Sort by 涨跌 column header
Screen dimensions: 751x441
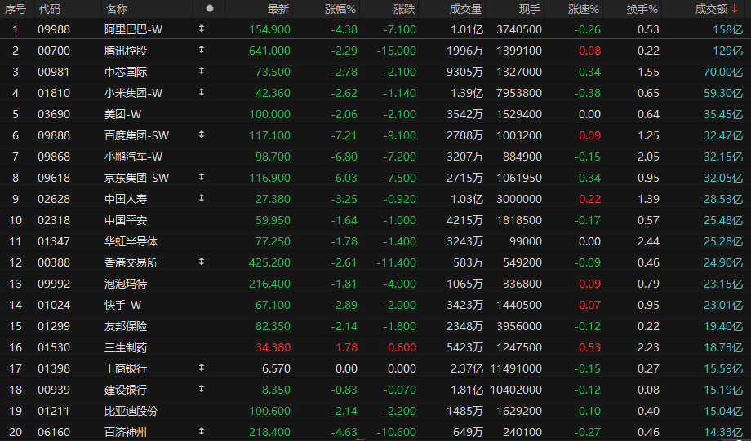click(404, 9)
